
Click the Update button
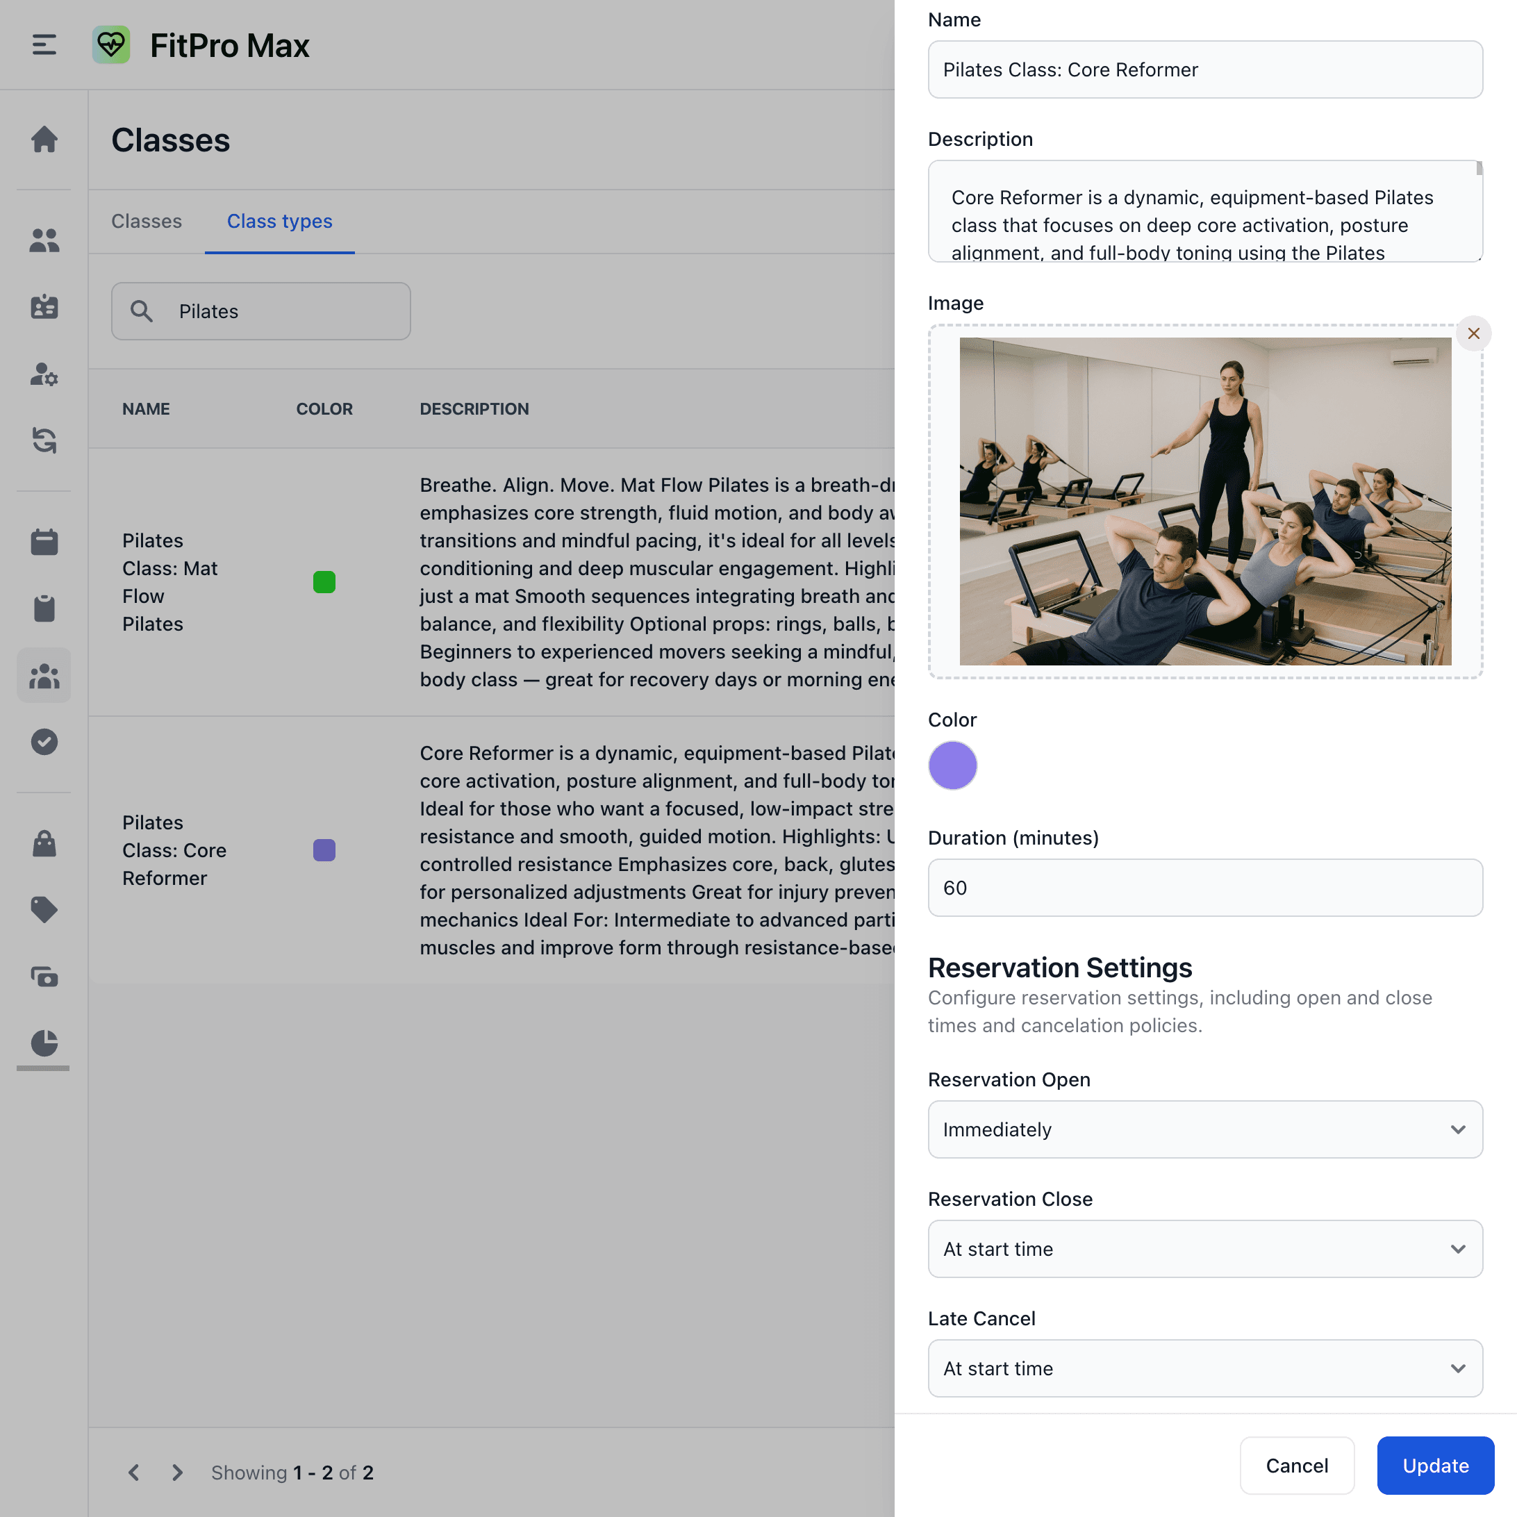click(1434, 1465)
